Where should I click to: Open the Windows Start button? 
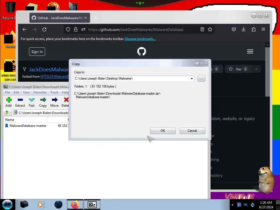tap(7, 205)
